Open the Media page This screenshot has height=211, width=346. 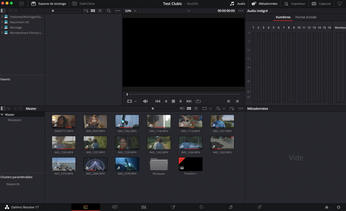86,207
